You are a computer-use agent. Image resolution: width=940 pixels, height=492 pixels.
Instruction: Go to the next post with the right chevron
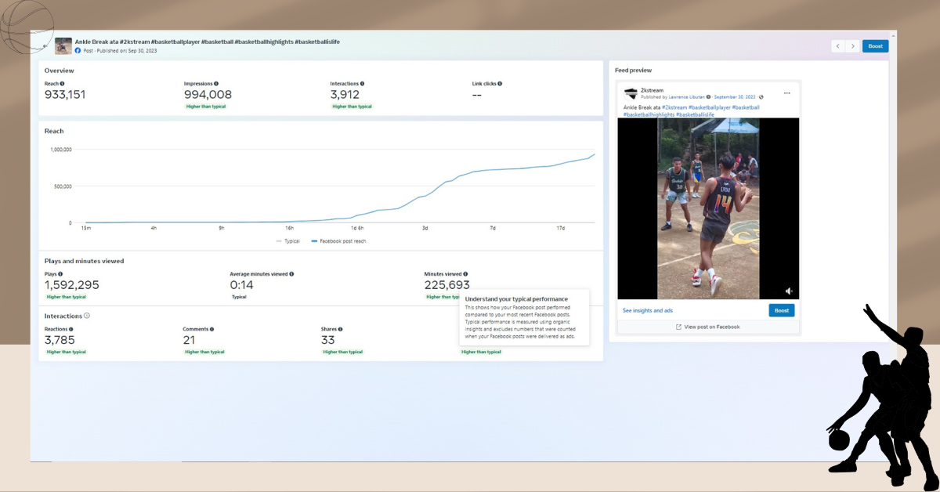853,46
